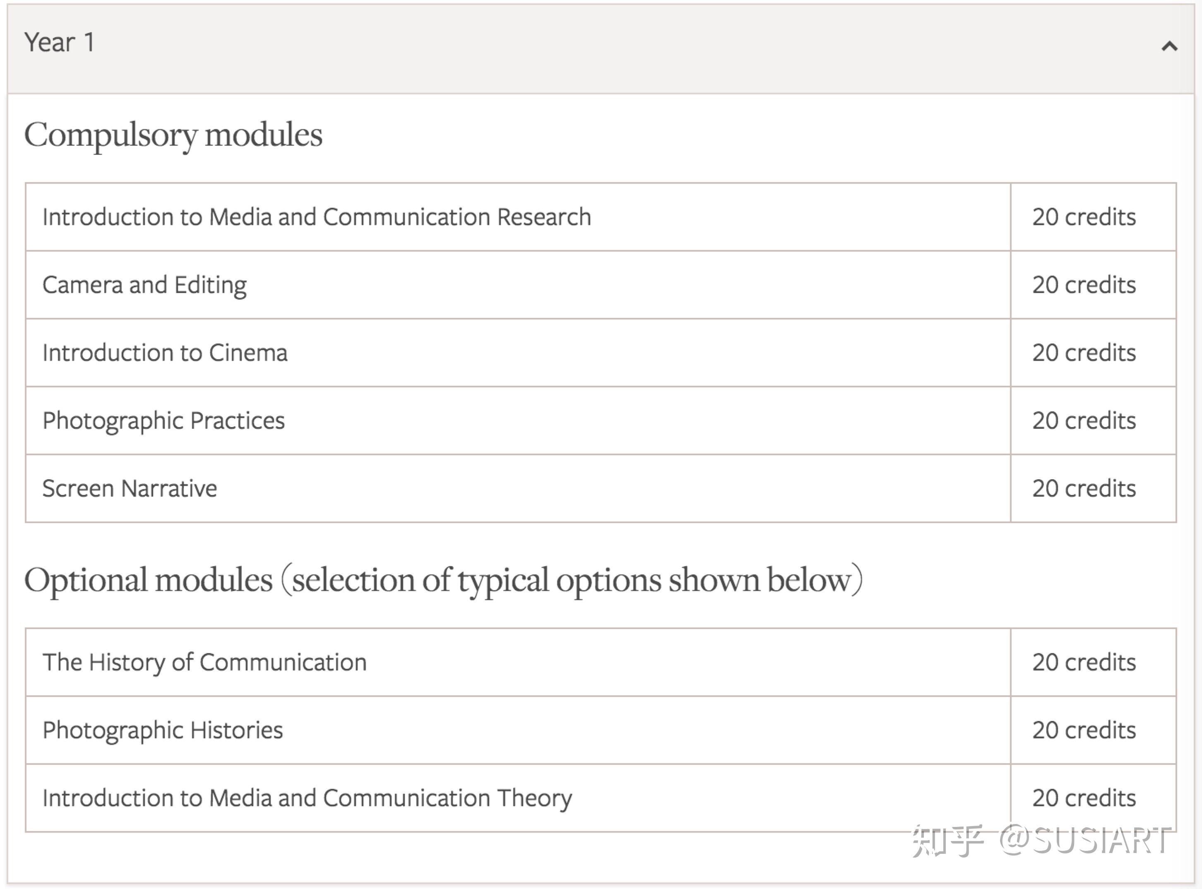Screen dimensions: 1202x889
Task: Click 20 credits beside Introduction to Cinema
Action: pyautogui.click(x=1084, y=353)
